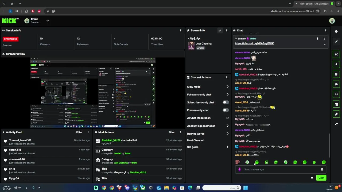The height and width of the screenshot is (192, 342).
Task: Bookmark the page with the star icon
Action: pyautogui.click(x=48, y=11)
